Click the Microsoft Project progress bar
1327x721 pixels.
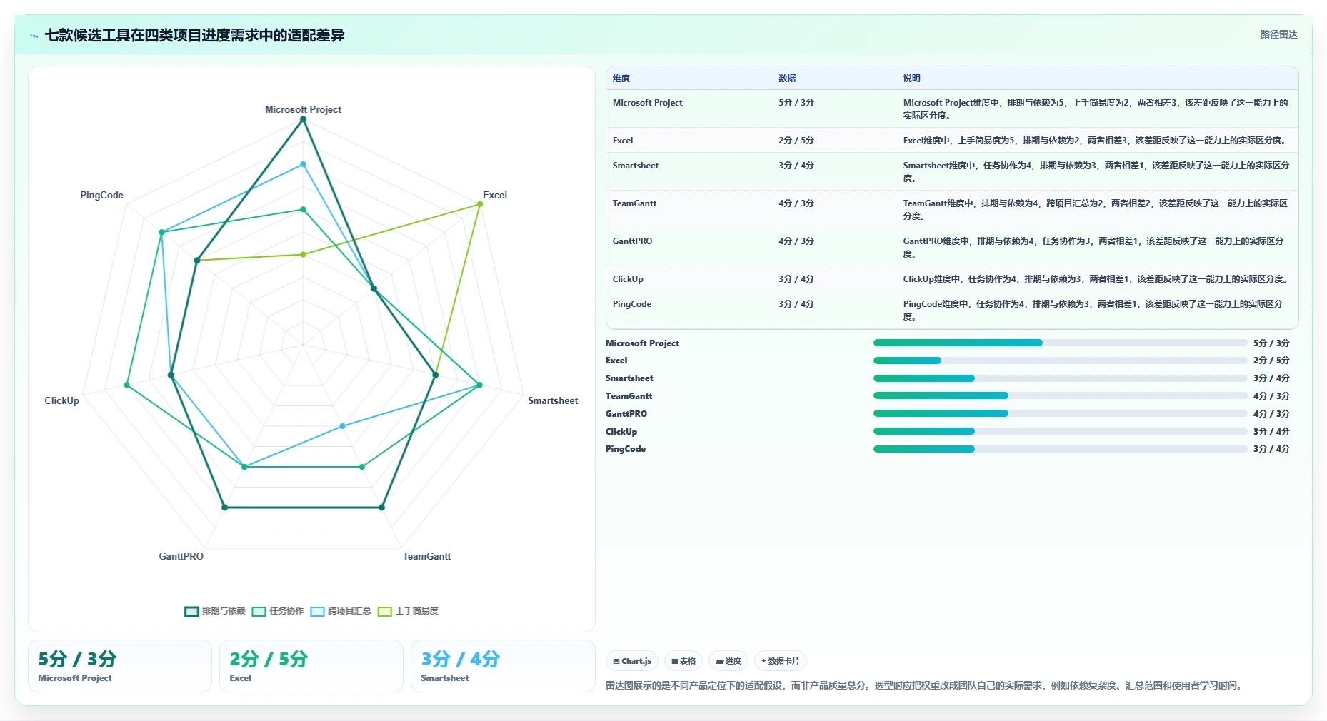[1060, 343]
